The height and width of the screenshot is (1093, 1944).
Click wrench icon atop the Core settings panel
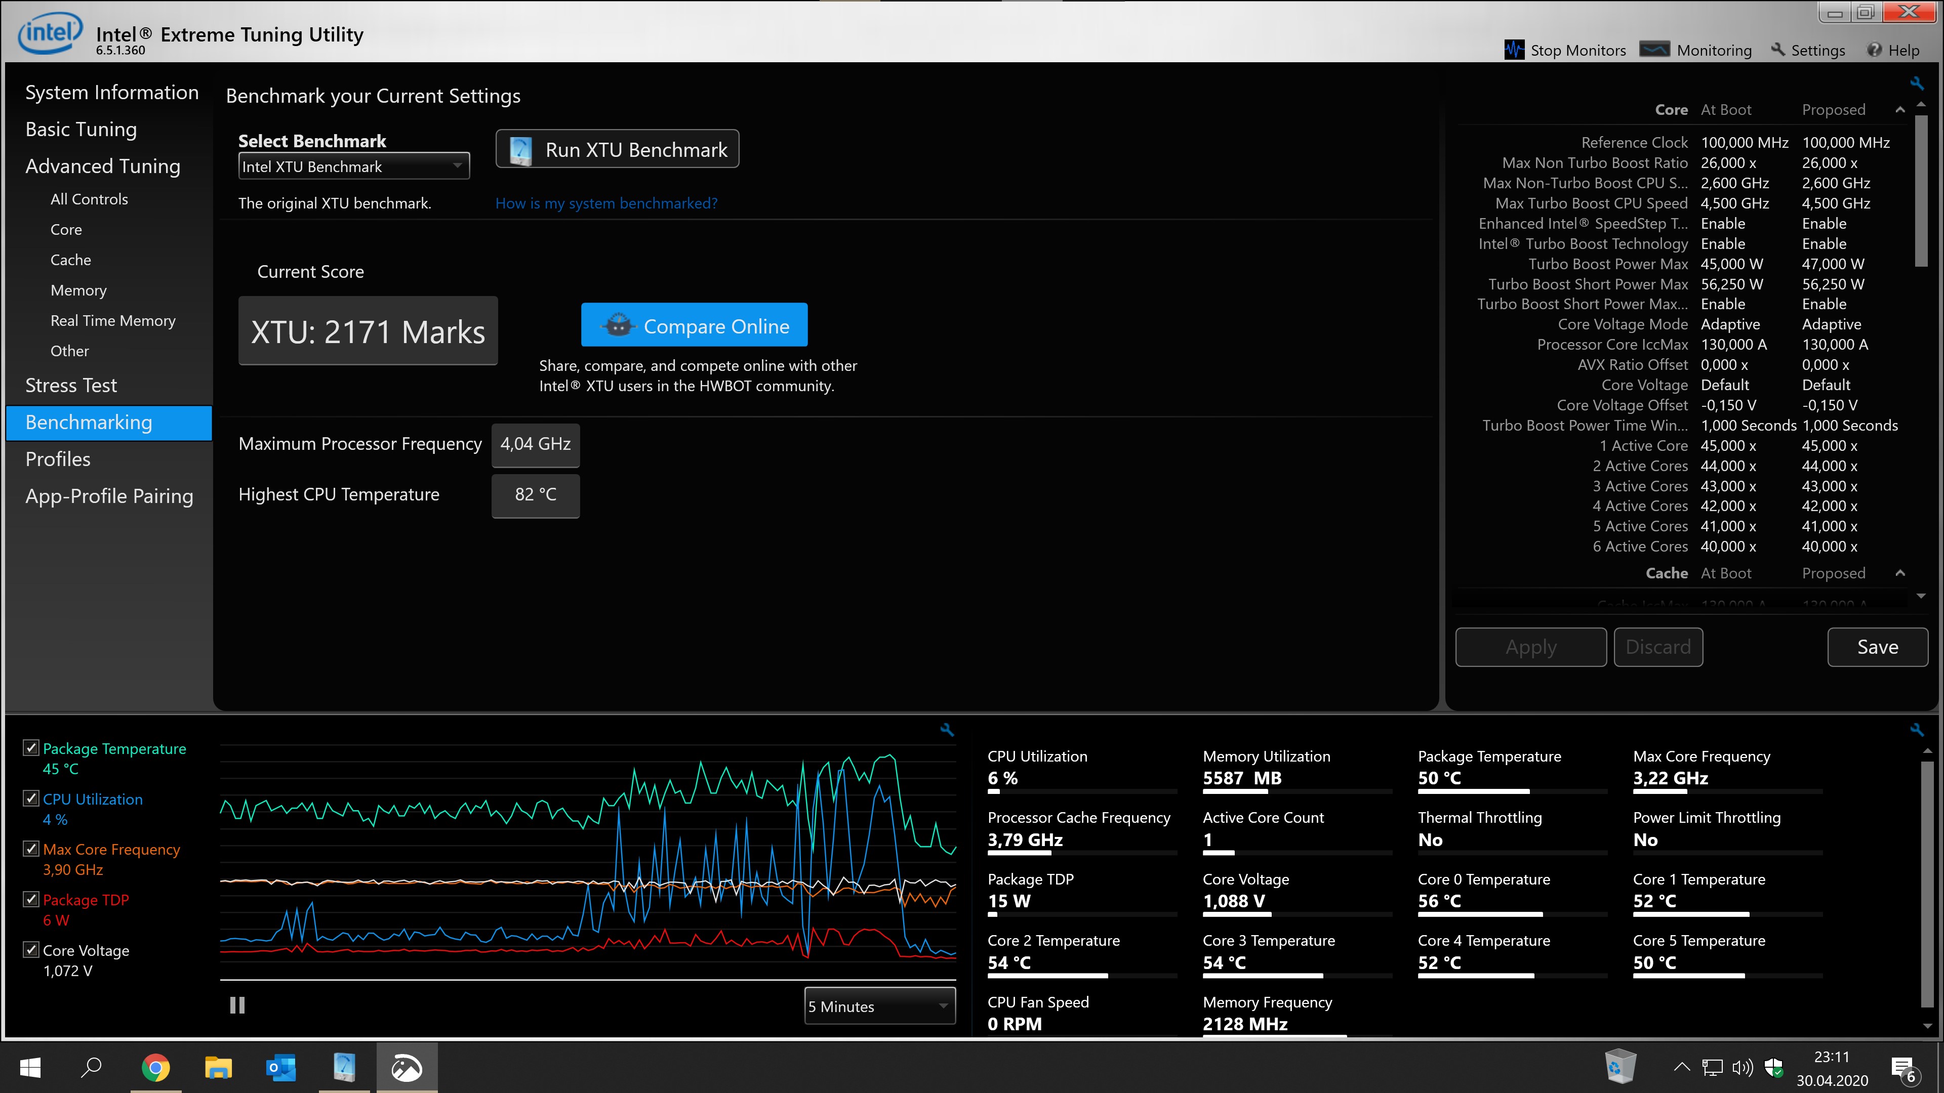click(x=1916, y=83)
